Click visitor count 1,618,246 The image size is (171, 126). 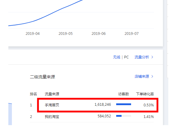pyautogui.click(x=103, y=105)
